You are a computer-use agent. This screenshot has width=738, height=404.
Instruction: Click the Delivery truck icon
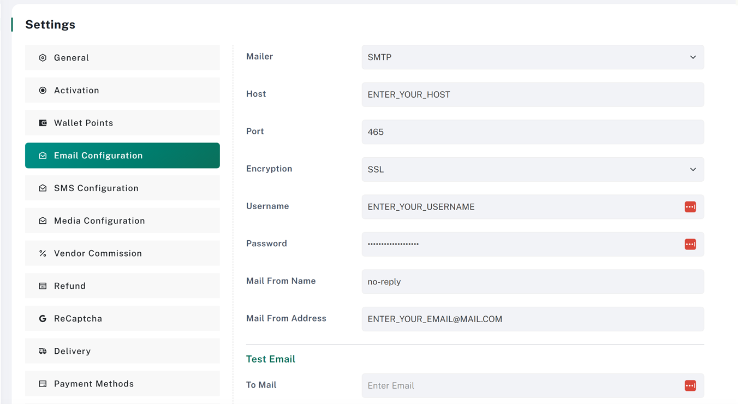(43, 351)
